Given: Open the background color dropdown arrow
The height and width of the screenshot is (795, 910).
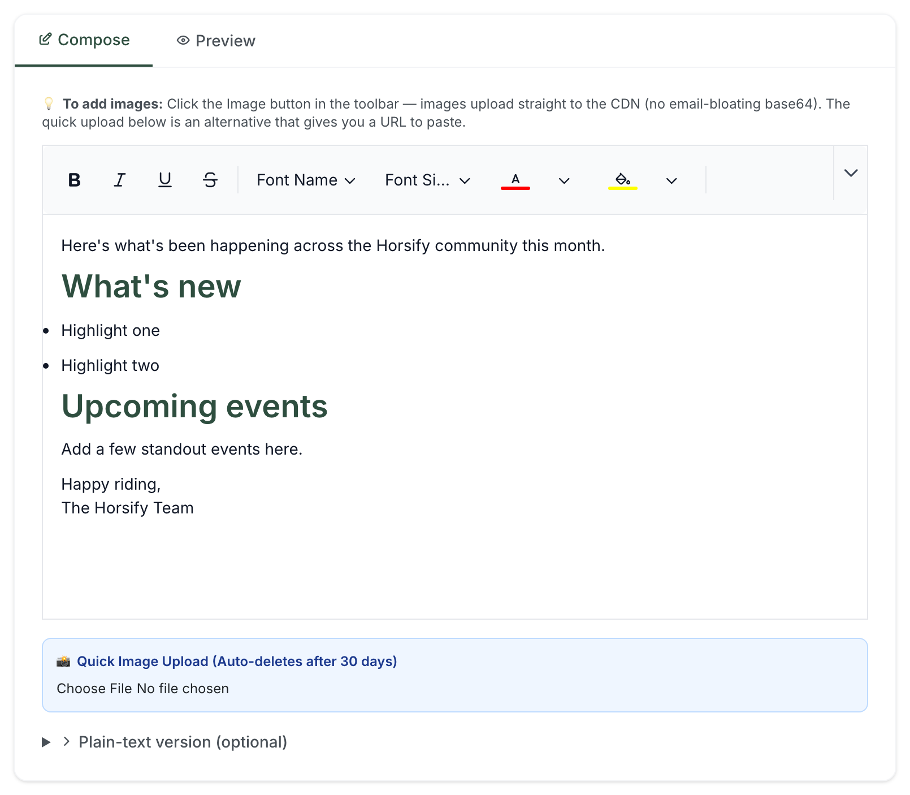Looking at the screenshot, I should [x=671, y=181].
